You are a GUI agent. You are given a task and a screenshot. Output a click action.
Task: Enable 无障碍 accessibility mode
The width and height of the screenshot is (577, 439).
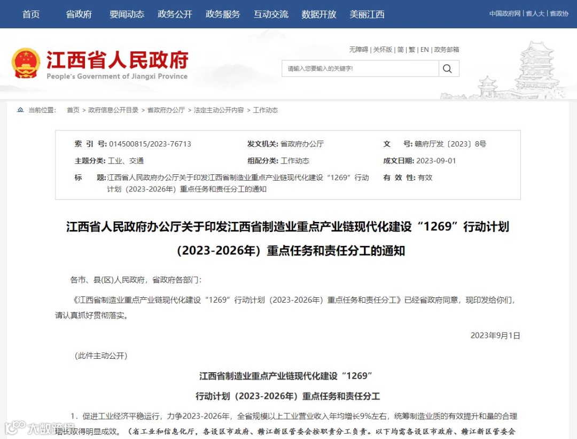(x=358, y=49)
